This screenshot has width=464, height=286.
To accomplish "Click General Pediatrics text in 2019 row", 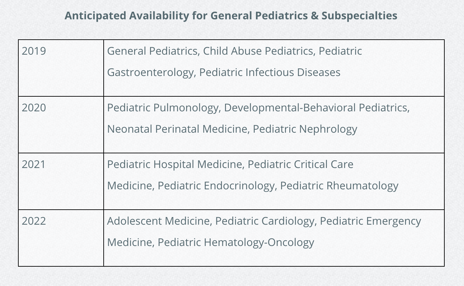I will click(x=152, y=51).
